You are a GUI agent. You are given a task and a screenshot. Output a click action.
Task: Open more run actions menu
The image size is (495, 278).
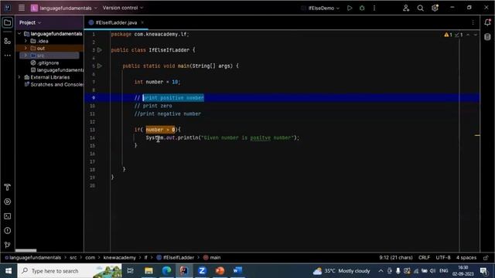click(374, 8)
